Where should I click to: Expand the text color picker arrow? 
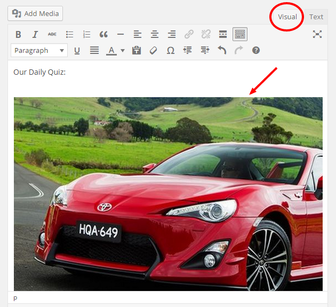click(x=123, y=51)
